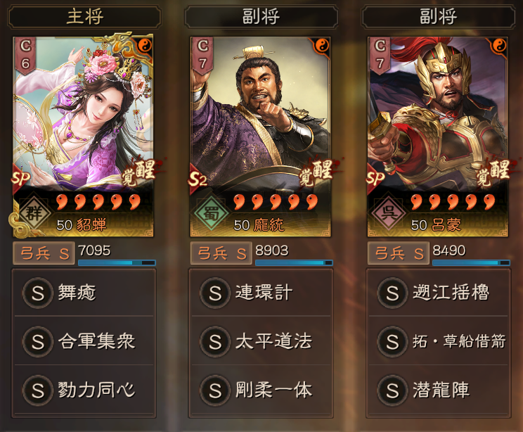Click the 群 faction emblem

(34, 213)
